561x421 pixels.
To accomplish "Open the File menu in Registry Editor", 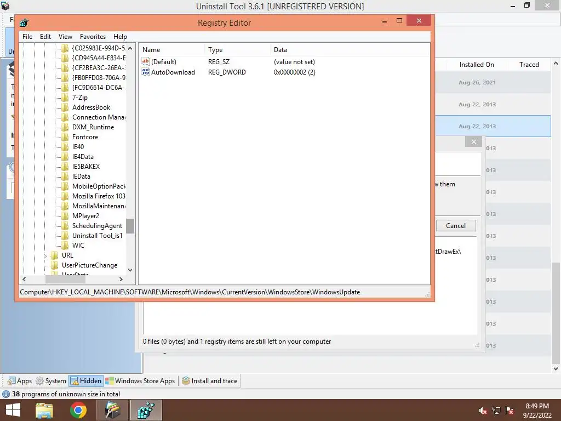I will (27, 37).
